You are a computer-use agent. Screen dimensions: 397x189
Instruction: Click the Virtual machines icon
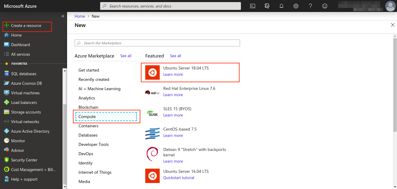[x=7, y=93]
